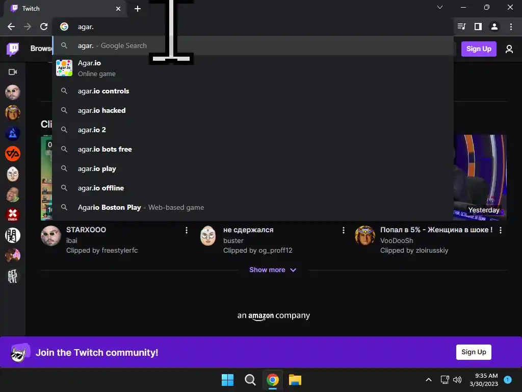Toggle the Chrome side panel icon
Screen dimensions: 522x392
pyautogui.click(x=478, y=27)
